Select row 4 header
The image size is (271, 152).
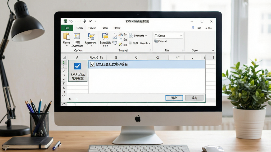[x=64, y=79]
